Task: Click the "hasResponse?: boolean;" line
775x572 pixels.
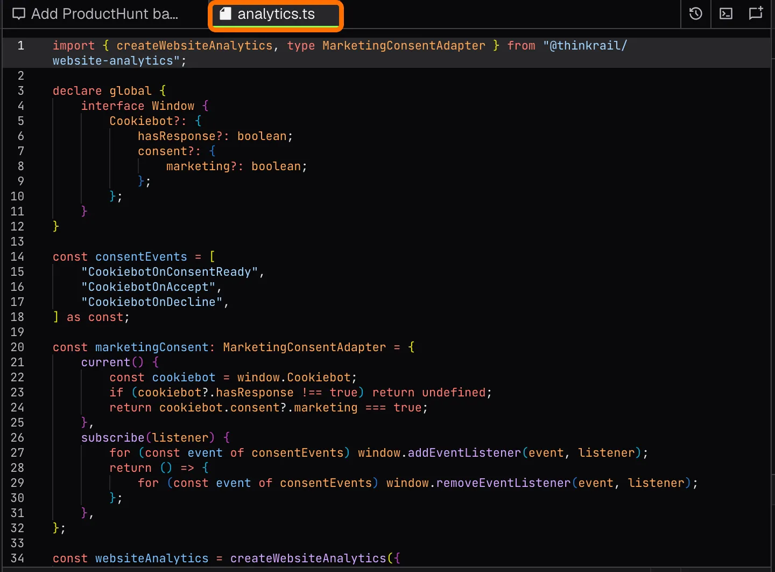Action: [215, 136]
